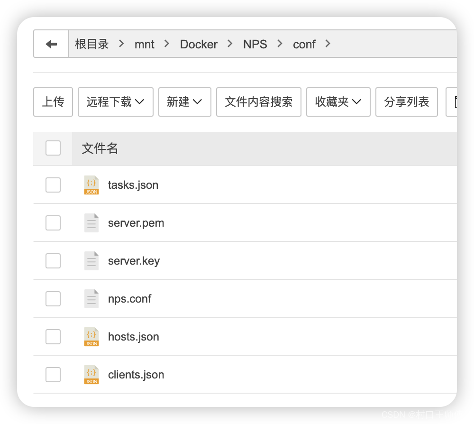The width and height of the screenshot is (474, 424).
Task: Click the JSON icon beside clients.json
Action: click(x=91, y=375)
